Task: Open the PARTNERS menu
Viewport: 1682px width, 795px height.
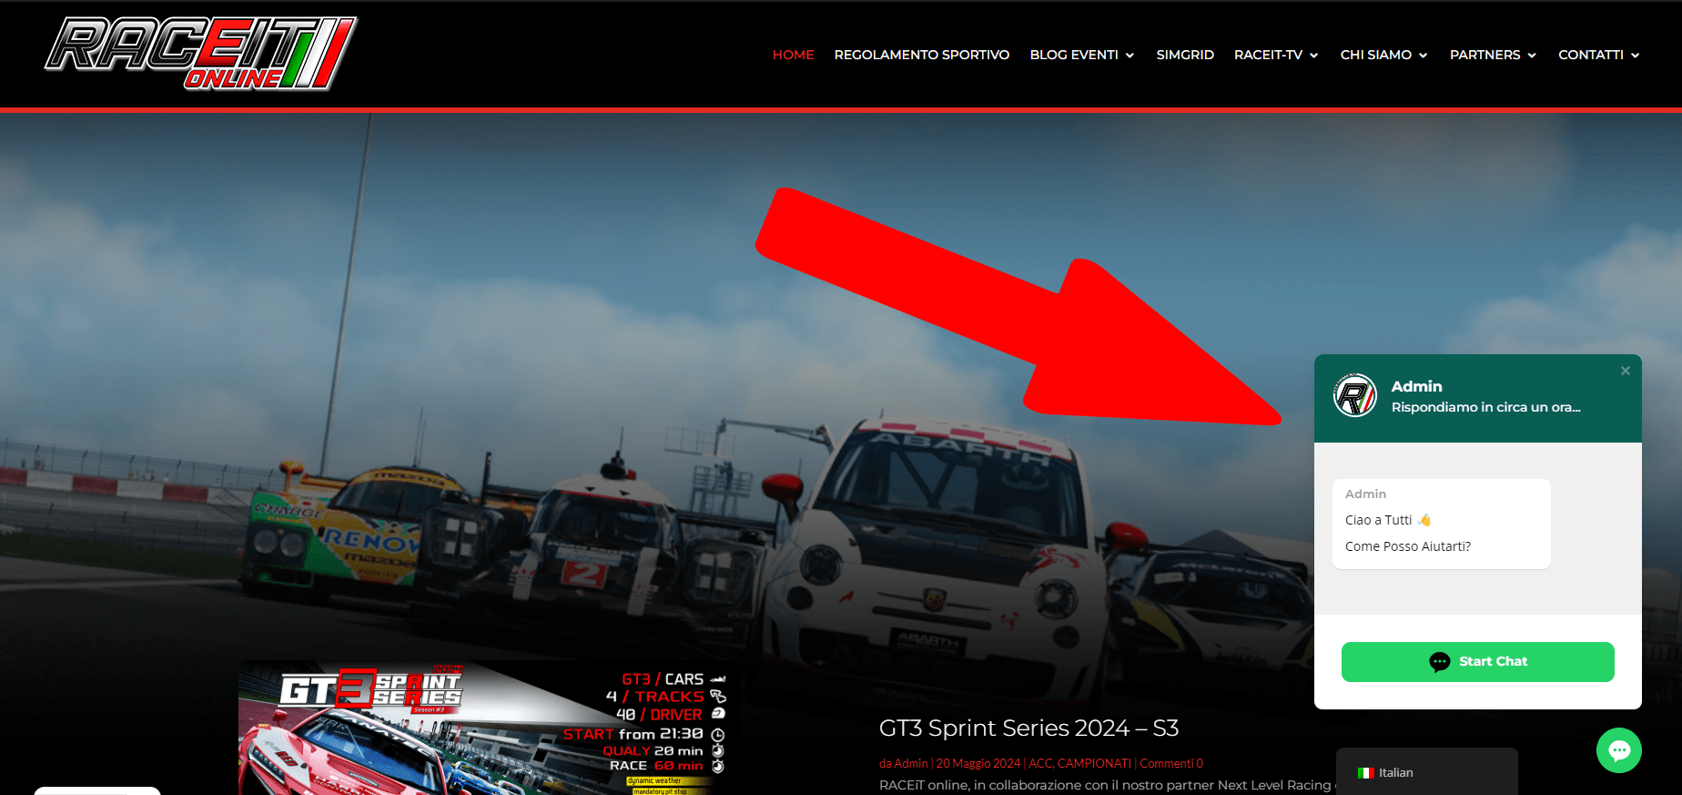Action: 1484,55
